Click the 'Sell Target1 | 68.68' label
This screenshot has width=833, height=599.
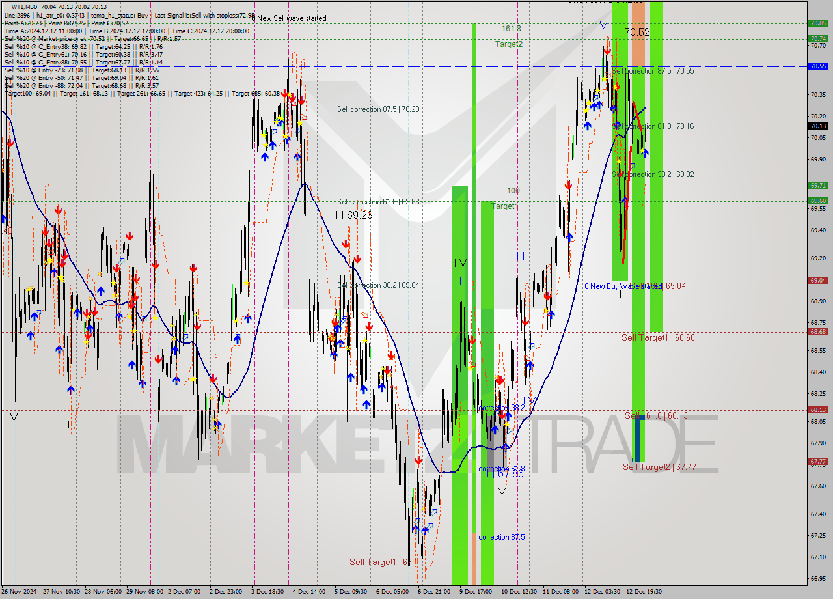658,337
